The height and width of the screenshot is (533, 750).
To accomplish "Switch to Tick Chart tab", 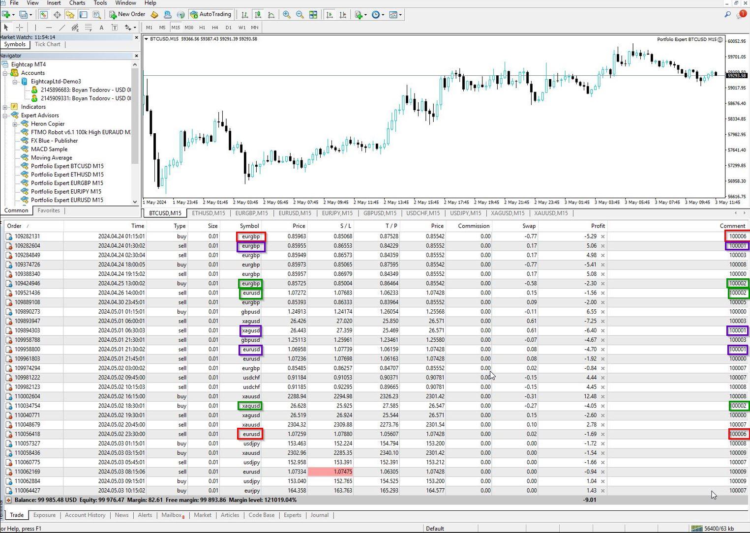I will (x=47, y=44).
